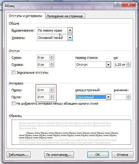139x164 pixels.
Task: Enable Зеркальные отступы checkbox
Action: (13, 72)
